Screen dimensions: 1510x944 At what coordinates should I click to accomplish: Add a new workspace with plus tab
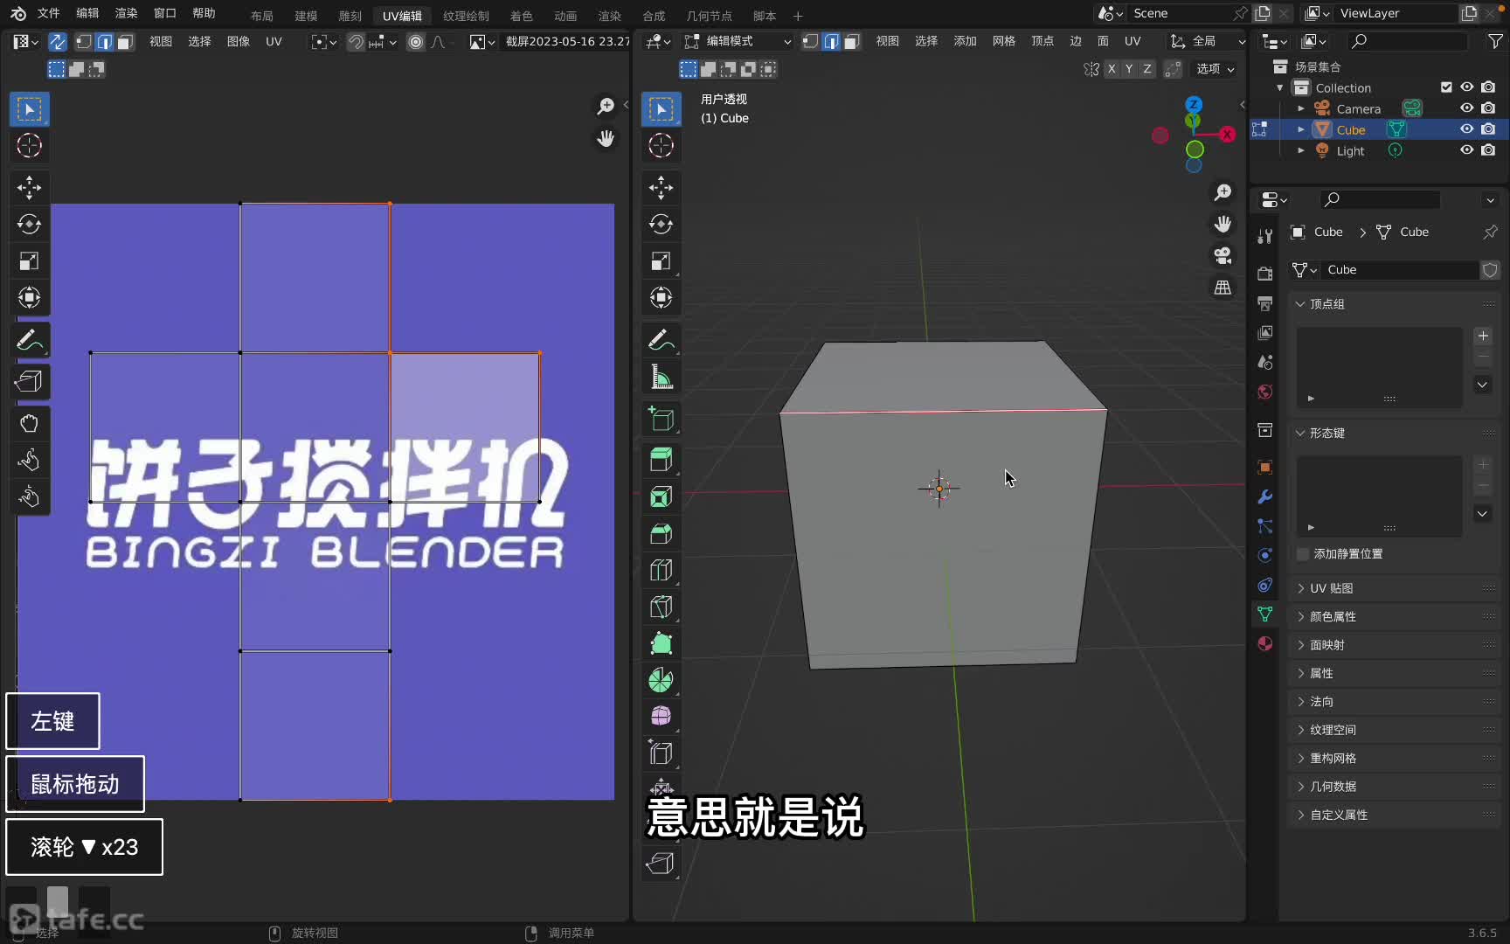pyautogui.click(x=798, y=16)
